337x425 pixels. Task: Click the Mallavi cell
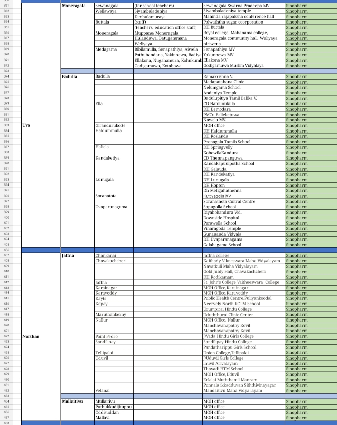point(114,418)
